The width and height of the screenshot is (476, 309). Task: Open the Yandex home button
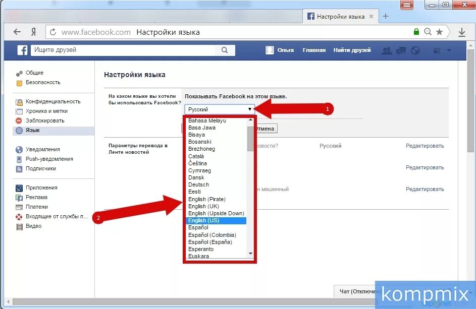33,32
